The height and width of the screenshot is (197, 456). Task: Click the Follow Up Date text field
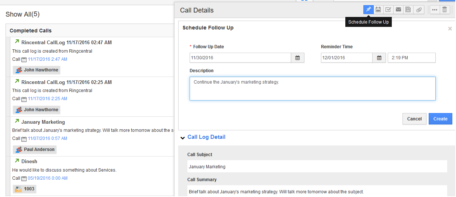click(240, 58)
